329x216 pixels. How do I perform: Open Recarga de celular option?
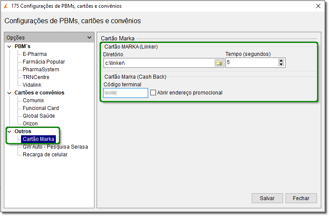pyautogui.click(x=45, y=155)
